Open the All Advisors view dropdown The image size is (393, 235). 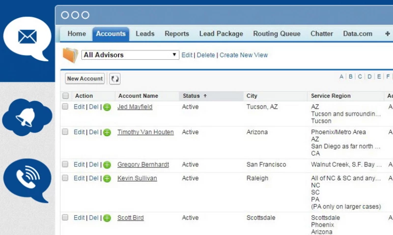click(x=130, y=55)
